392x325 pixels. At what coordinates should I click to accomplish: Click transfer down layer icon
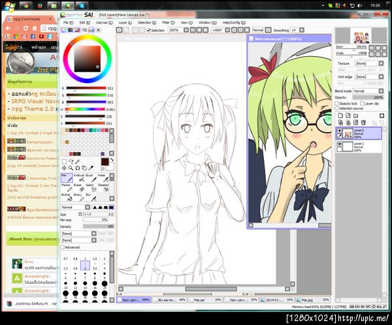tap(340, 123)
